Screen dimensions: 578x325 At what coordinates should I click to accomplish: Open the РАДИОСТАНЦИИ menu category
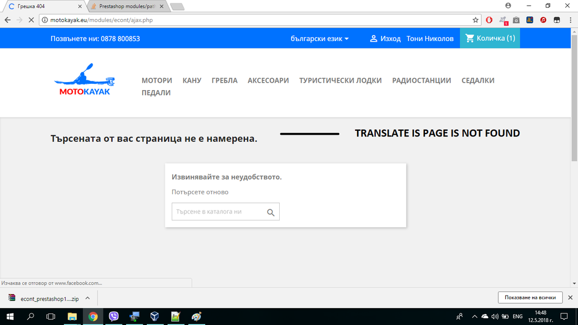421,80
